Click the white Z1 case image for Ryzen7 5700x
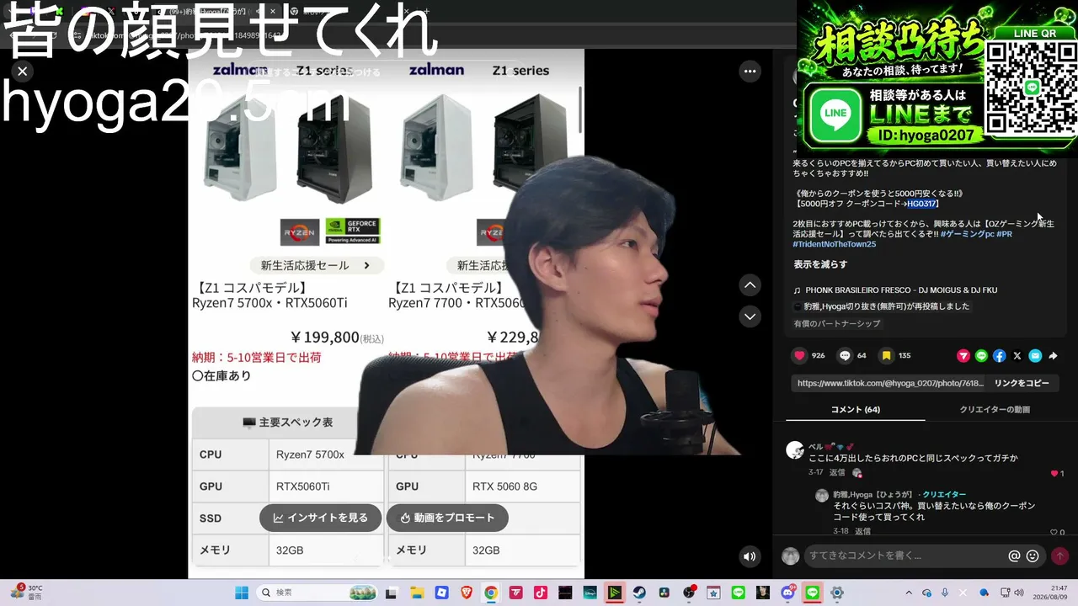 [240, 146]
